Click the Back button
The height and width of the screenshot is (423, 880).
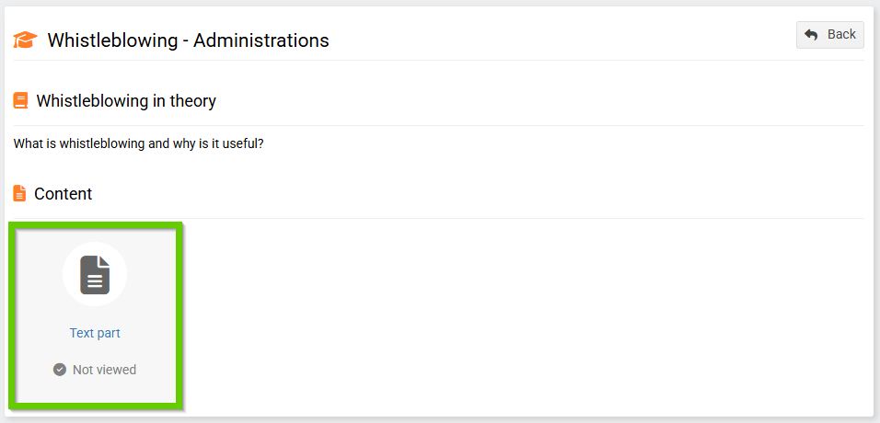tap(829, 35)
